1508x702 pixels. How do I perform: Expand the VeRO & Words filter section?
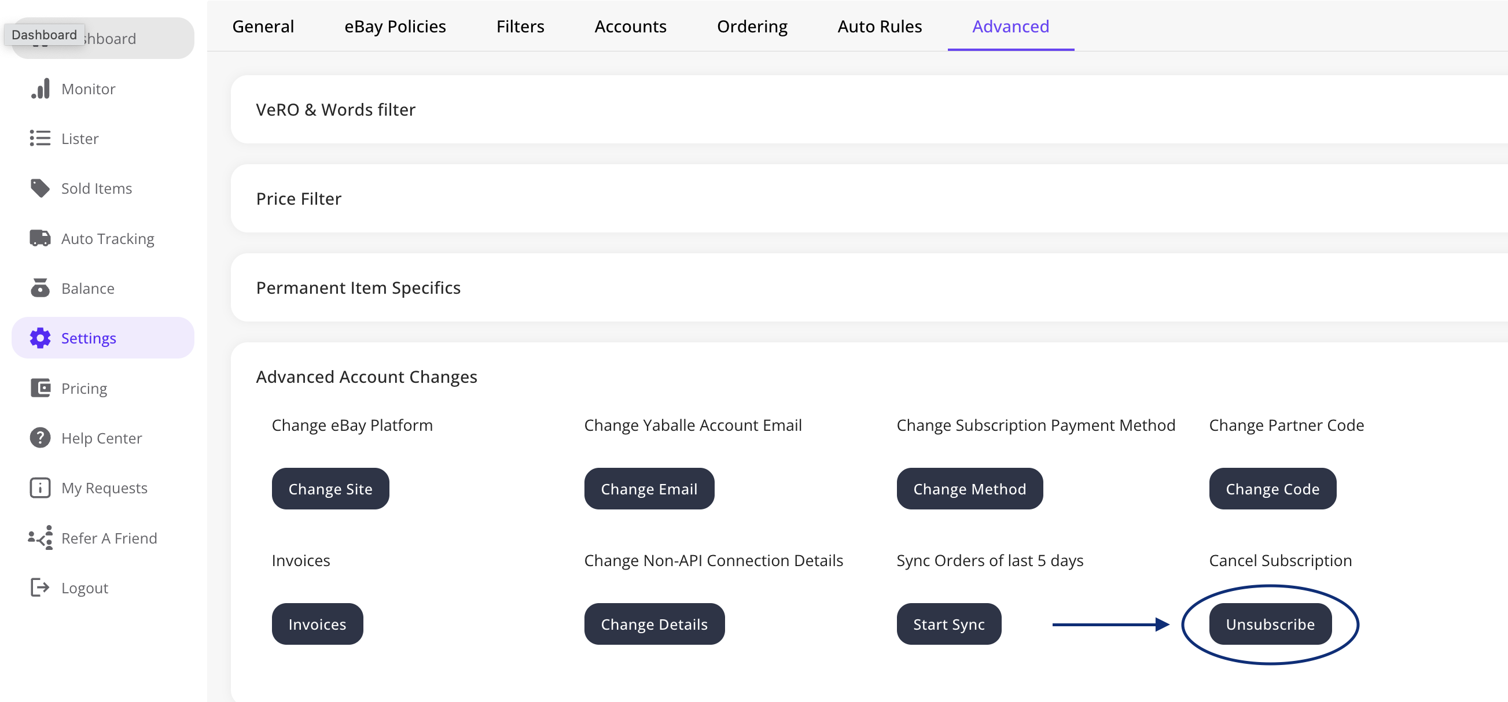click(x=869, y=109)
